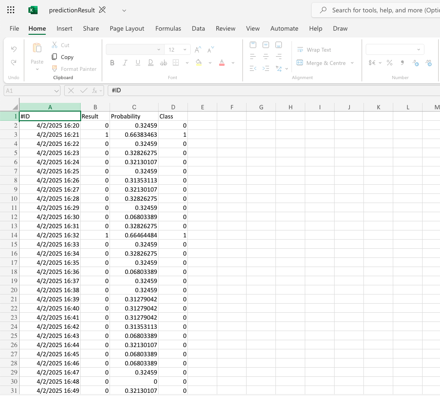Click the Strikethrough formatting icon
The image size is (440, 396).
pos(163,63)
